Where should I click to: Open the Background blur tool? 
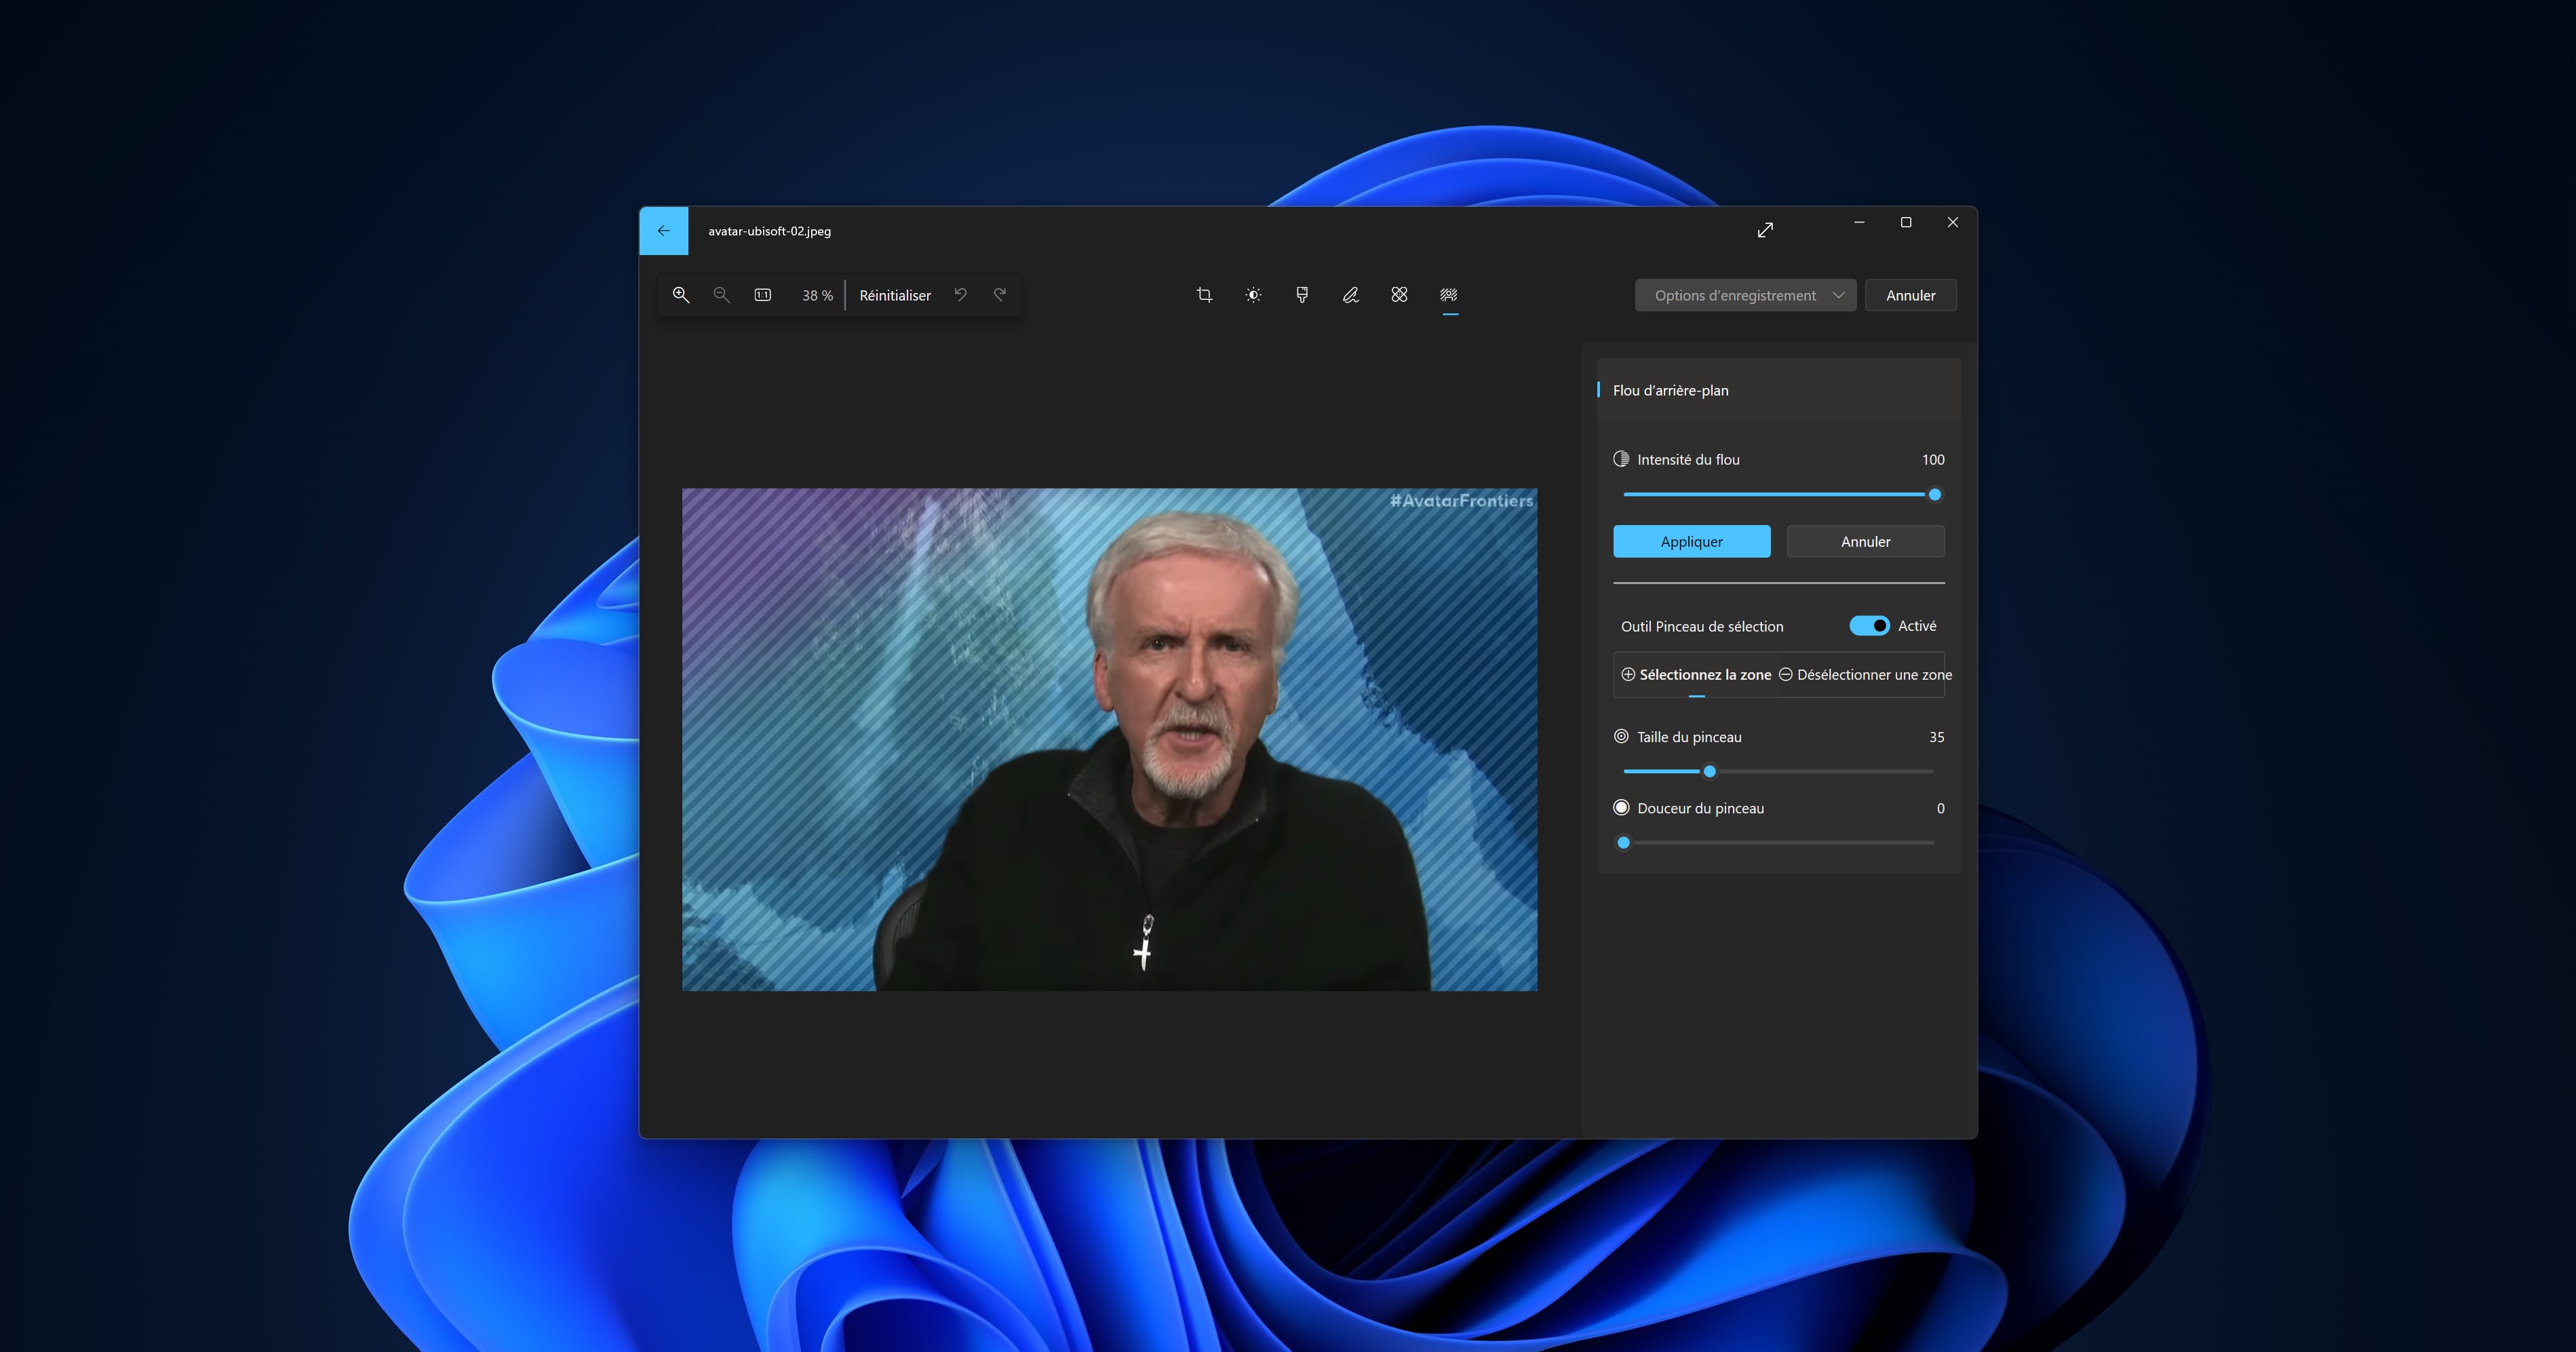click(1450, 295)
